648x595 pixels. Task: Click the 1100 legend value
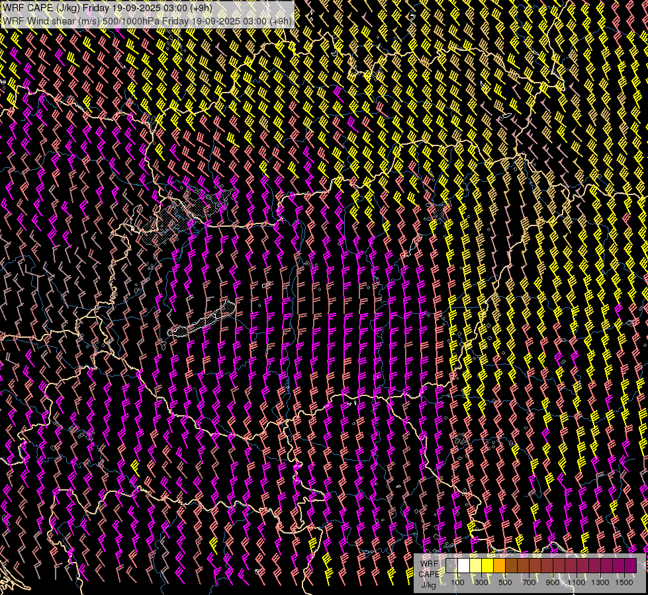tap(577, 582)
